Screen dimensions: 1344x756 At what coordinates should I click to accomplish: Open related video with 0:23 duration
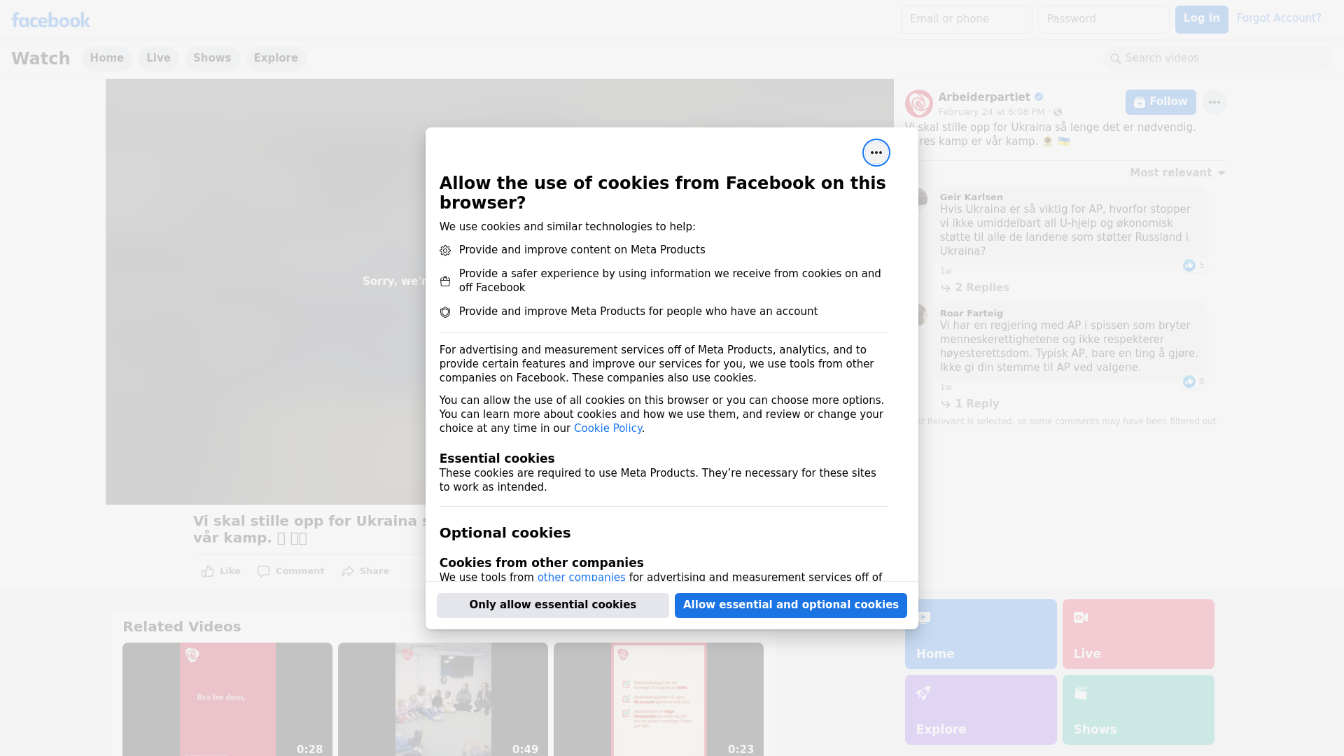pos(659,699)
